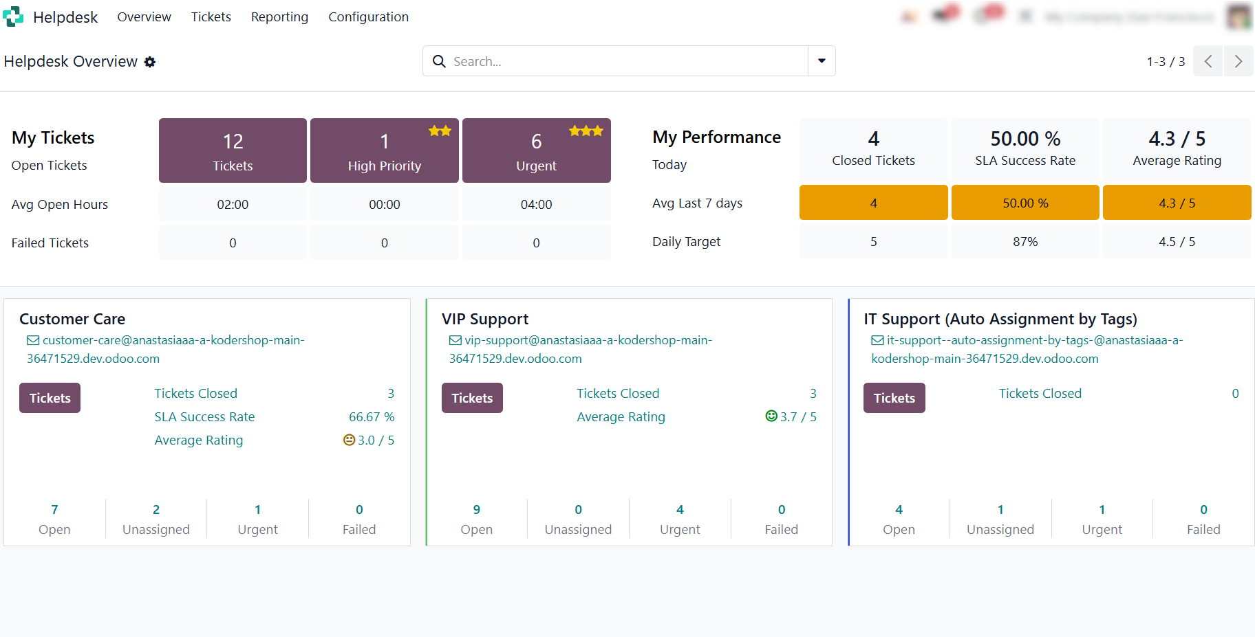Image resolution: width=1255 pixels, height=637 pixels.
Task: Expand the search options dropdown arrow
Action: tap(822, 61)
